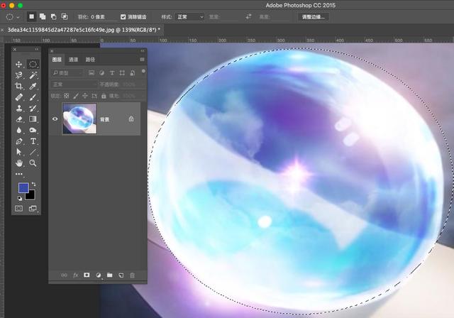This screenshot has width=454, height=318.
Task: Add a layer style with fx icon
Action: click(x=76, y=275)
